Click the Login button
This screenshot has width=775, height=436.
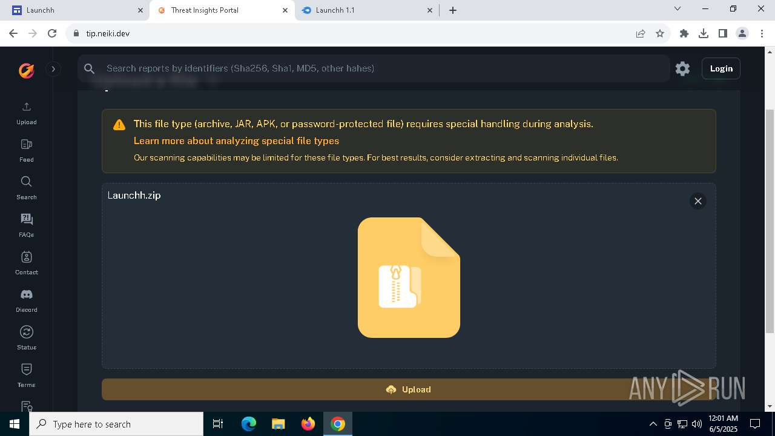[x=721, y=68]
